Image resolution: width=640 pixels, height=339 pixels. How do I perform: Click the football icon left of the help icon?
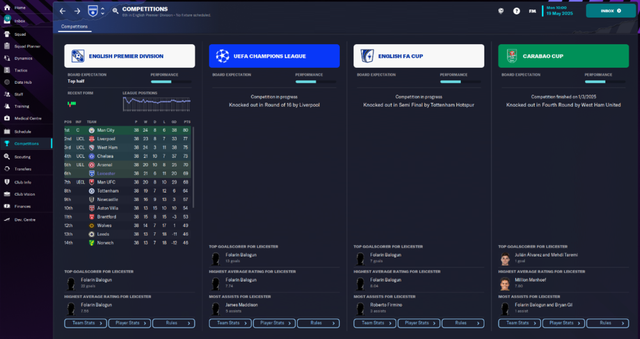[x=501, y=11]
